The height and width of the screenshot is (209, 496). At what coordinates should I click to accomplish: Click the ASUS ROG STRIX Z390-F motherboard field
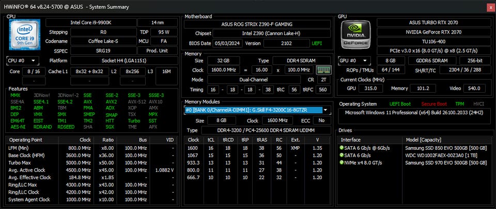coord(256,24)
